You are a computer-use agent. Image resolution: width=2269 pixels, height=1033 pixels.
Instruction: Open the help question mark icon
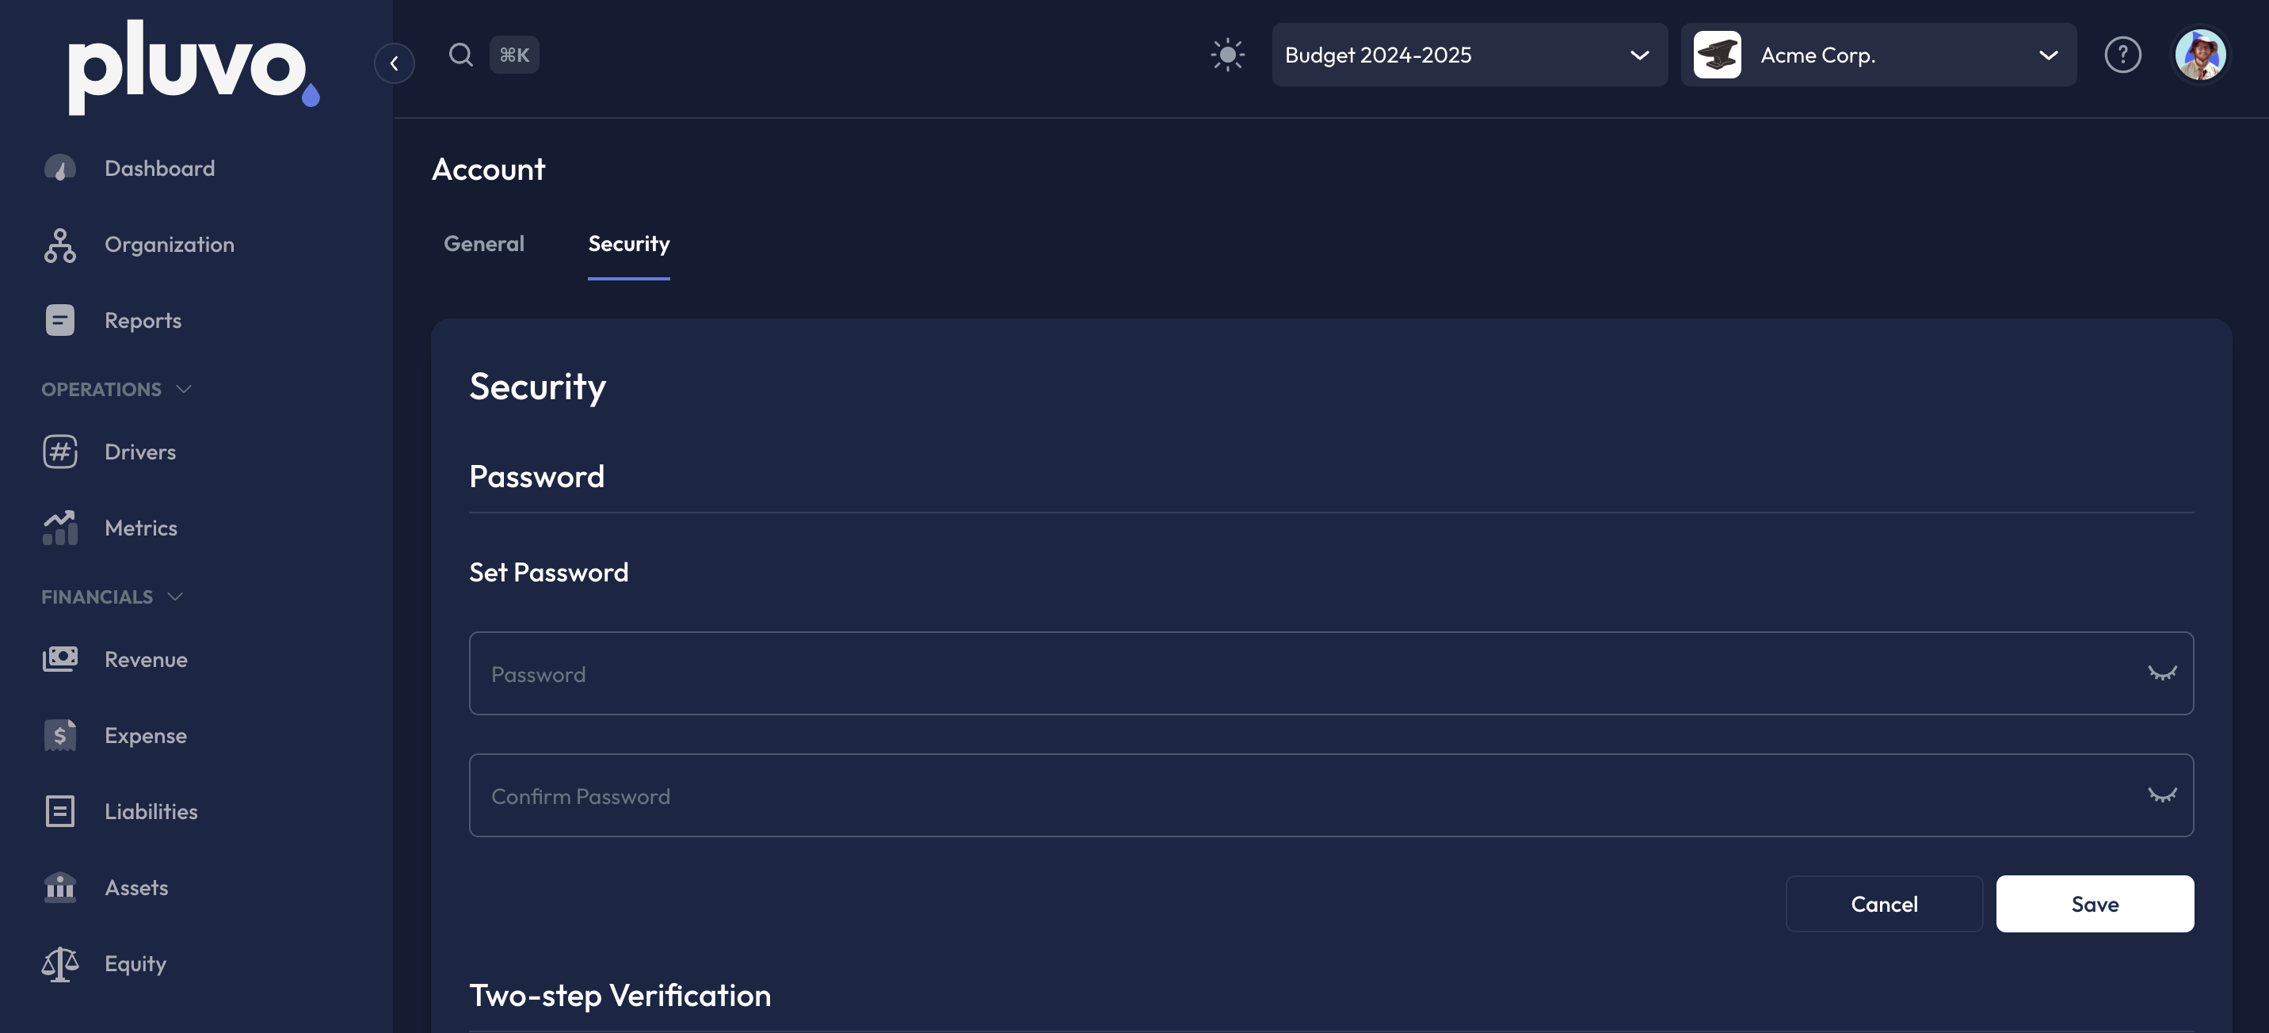click(x=2122, y=55)
